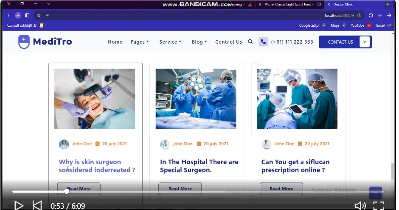Close the Doctor Clinic tab

[x=329, y=4]
